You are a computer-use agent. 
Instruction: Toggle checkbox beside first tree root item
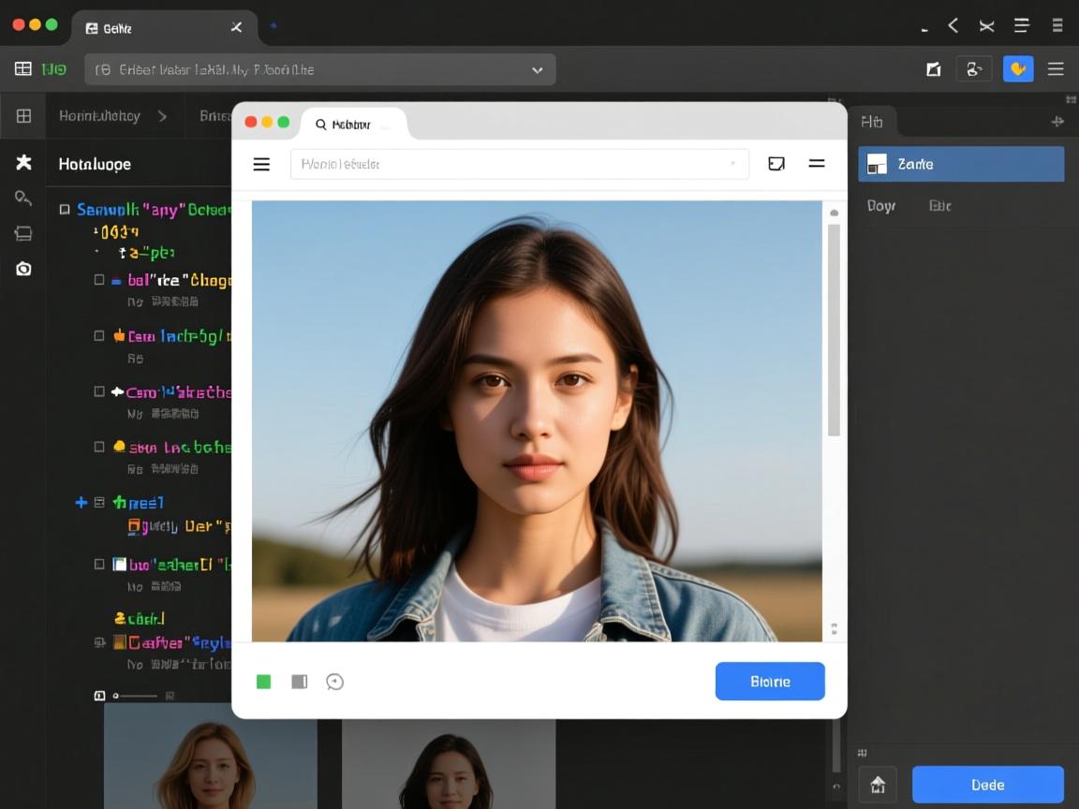click(65, 210)
